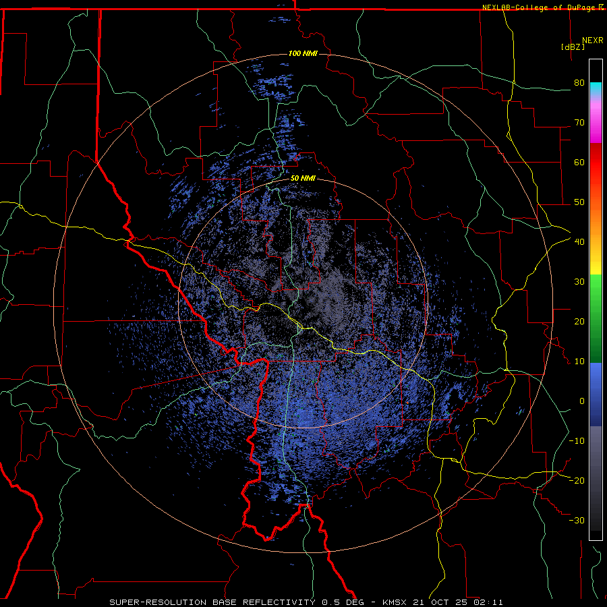The image size is (607, 607).
Task: Click the 50 NMI range ring label
Action: coord(303,179)
